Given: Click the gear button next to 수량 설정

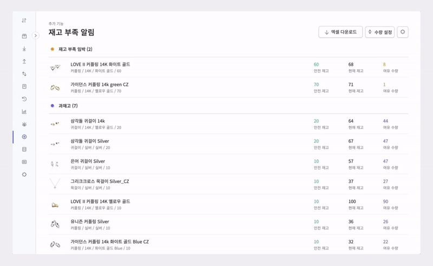Looking at the screenshot, I should point(402,32).
